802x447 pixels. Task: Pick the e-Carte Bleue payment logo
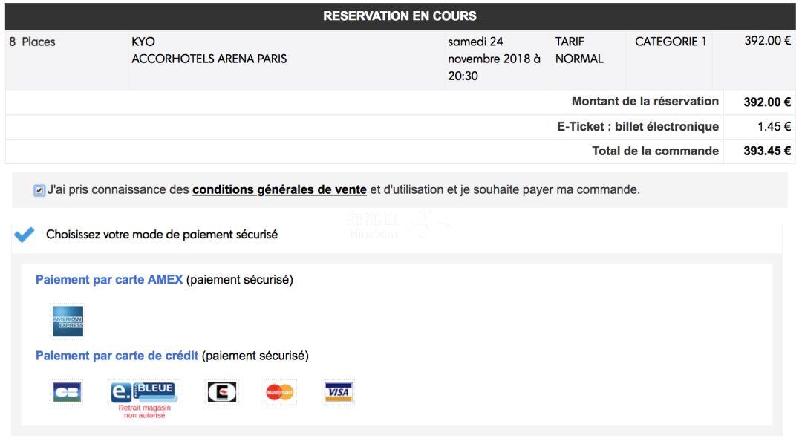pyautogui.click(x=142, y=391)
